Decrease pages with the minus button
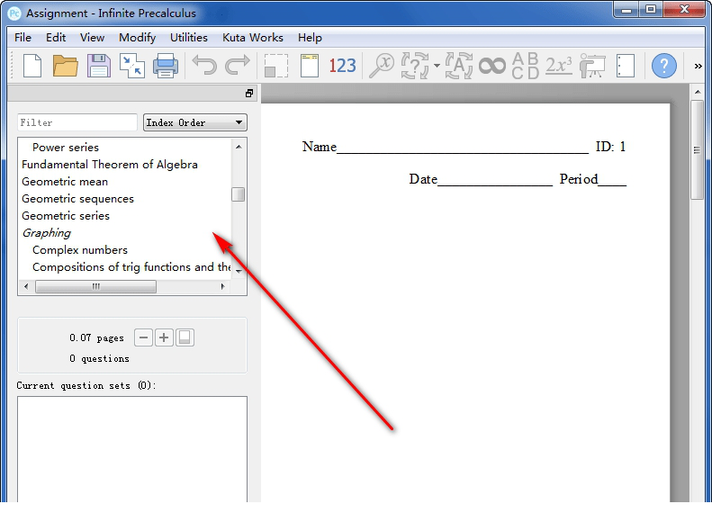 tap(144, 337)
